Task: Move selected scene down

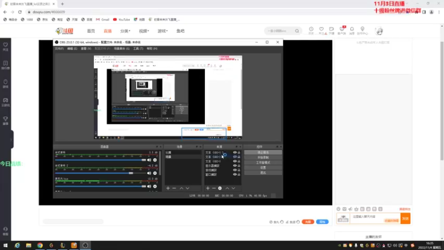Action: point(188,188)
